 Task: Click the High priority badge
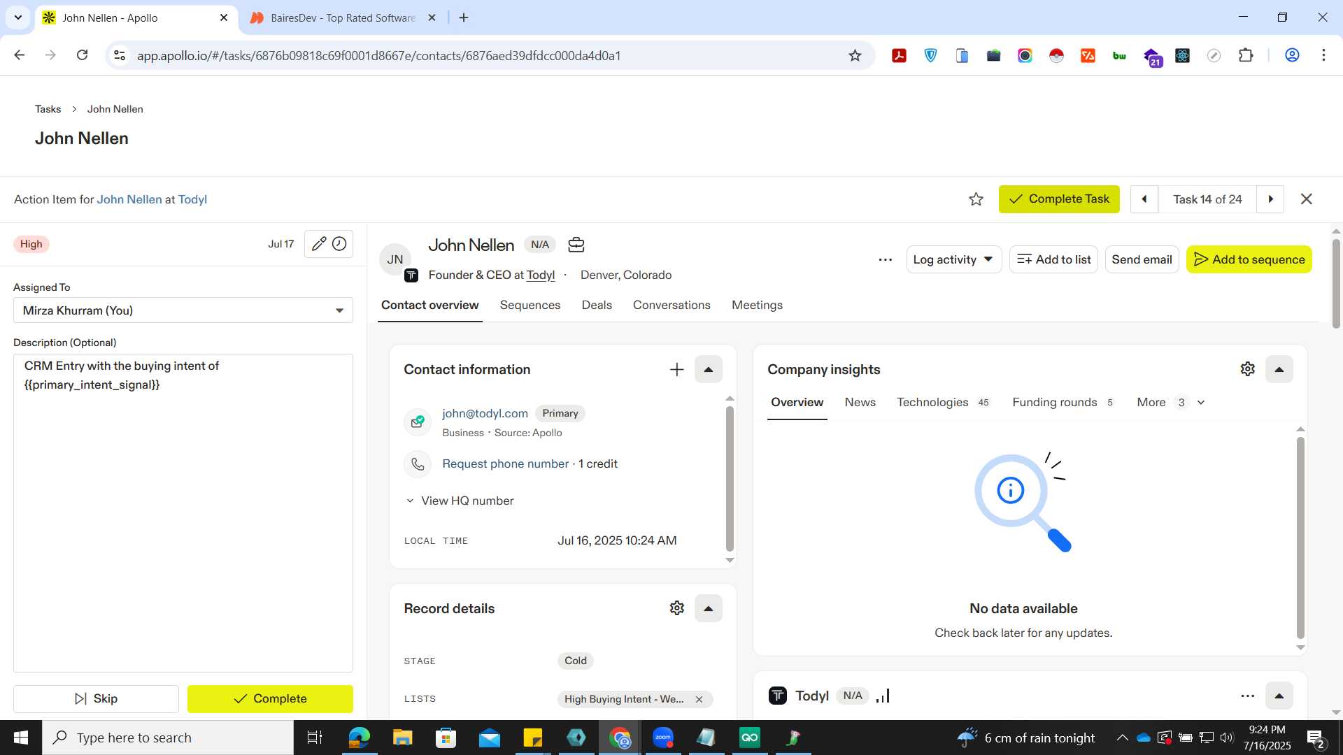click(31, 244)
